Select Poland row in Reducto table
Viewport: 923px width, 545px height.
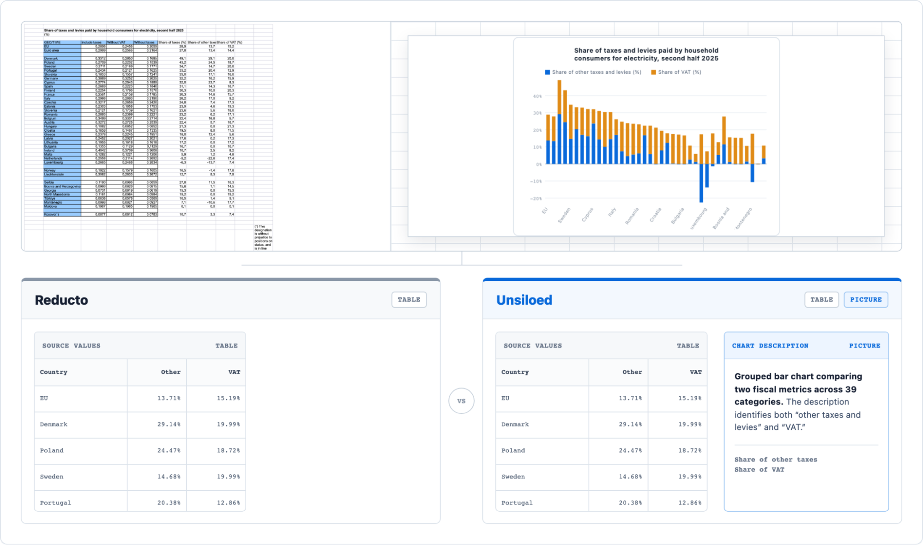(140, 451)
